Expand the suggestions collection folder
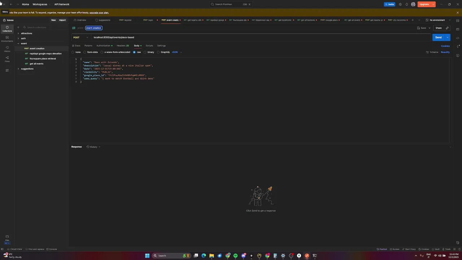The height and width of the screenshot is (260, 462). point(18,69)
